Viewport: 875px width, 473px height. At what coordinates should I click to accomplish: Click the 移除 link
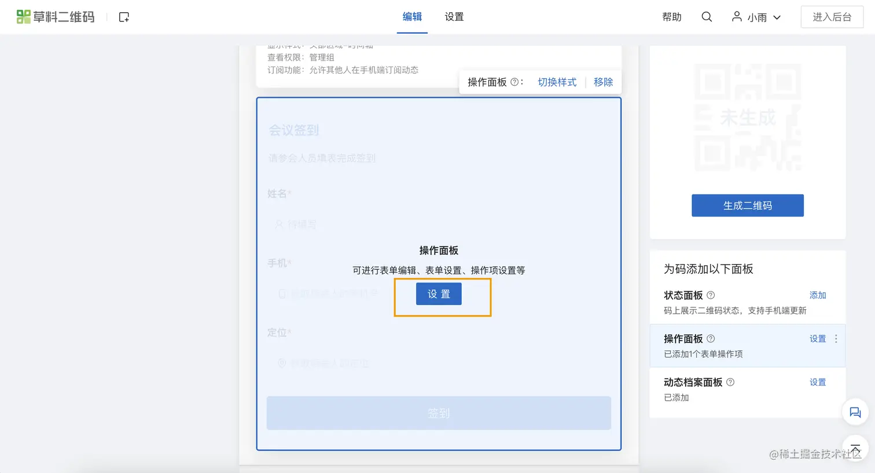[x=603, y=82]
